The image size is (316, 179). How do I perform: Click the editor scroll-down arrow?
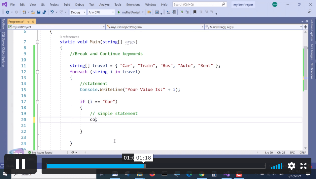tap(305, 148)
